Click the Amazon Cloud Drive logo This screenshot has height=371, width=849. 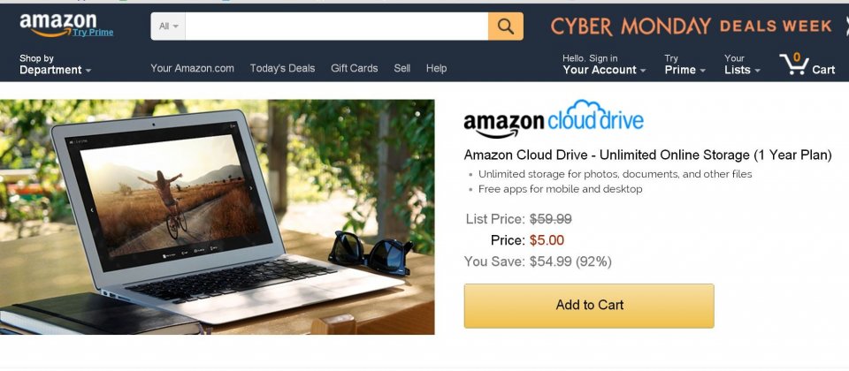click(554, 118)
